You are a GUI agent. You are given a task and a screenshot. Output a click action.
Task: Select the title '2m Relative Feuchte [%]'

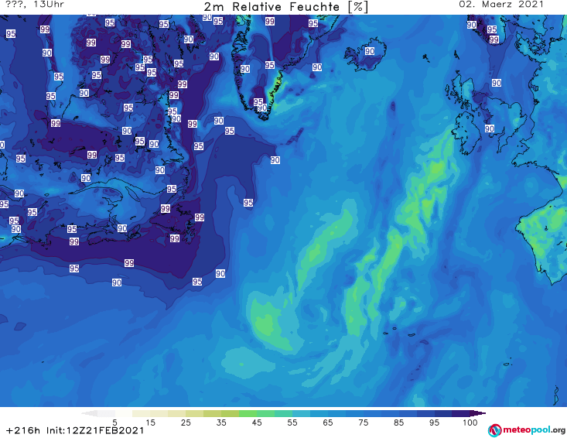tap(285, 6)
